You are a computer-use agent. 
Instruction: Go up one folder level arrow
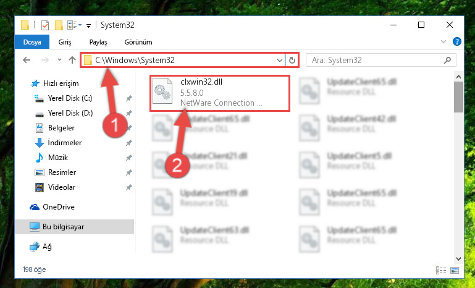click(72, 60)
